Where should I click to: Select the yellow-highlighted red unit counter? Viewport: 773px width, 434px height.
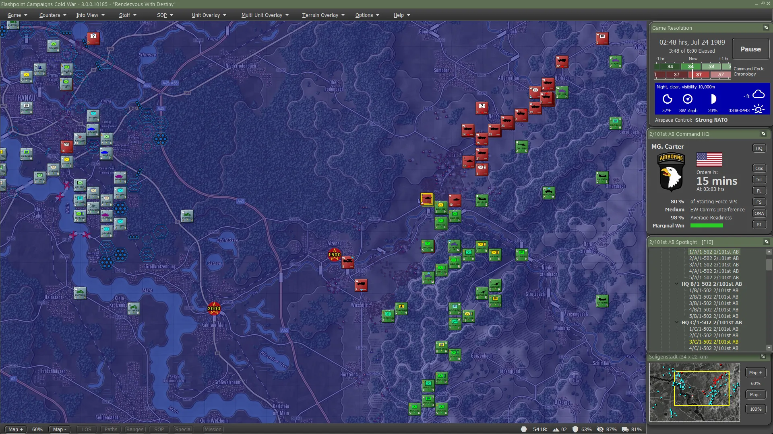(427, 199)
